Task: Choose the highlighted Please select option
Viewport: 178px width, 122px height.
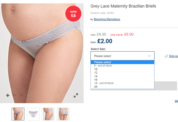Action: click(x=123, y=62)
